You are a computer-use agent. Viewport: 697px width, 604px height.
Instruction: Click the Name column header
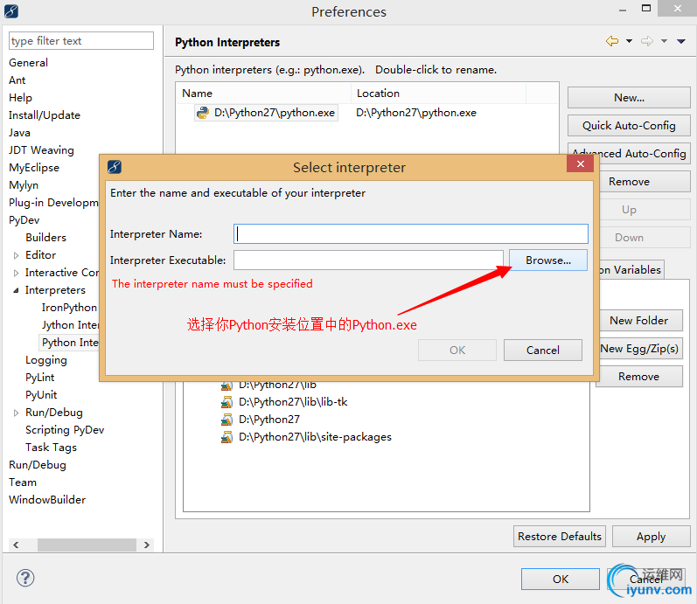pos(263,94)
